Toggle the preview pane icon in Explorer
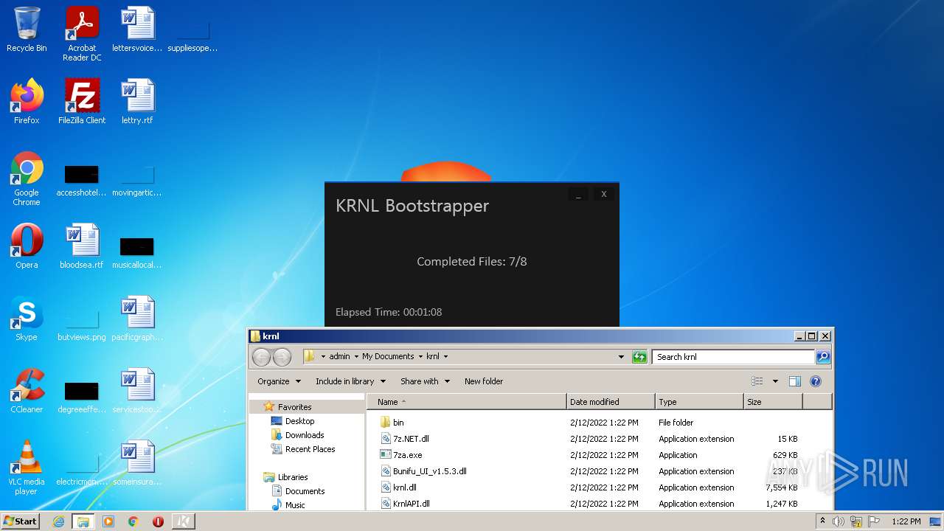This screenshot has width=944, height=531. pyautogui.click(x=794, y=381)
